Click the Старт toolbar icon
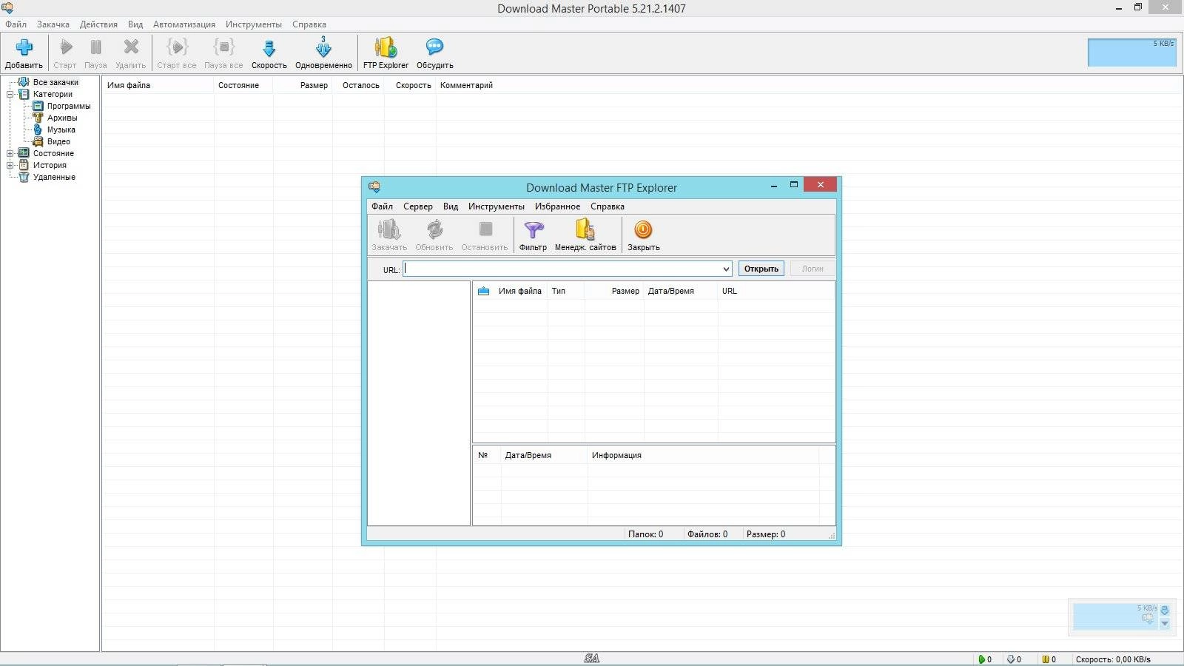This screenshot has width=1184, height=666. coord(66,47)
